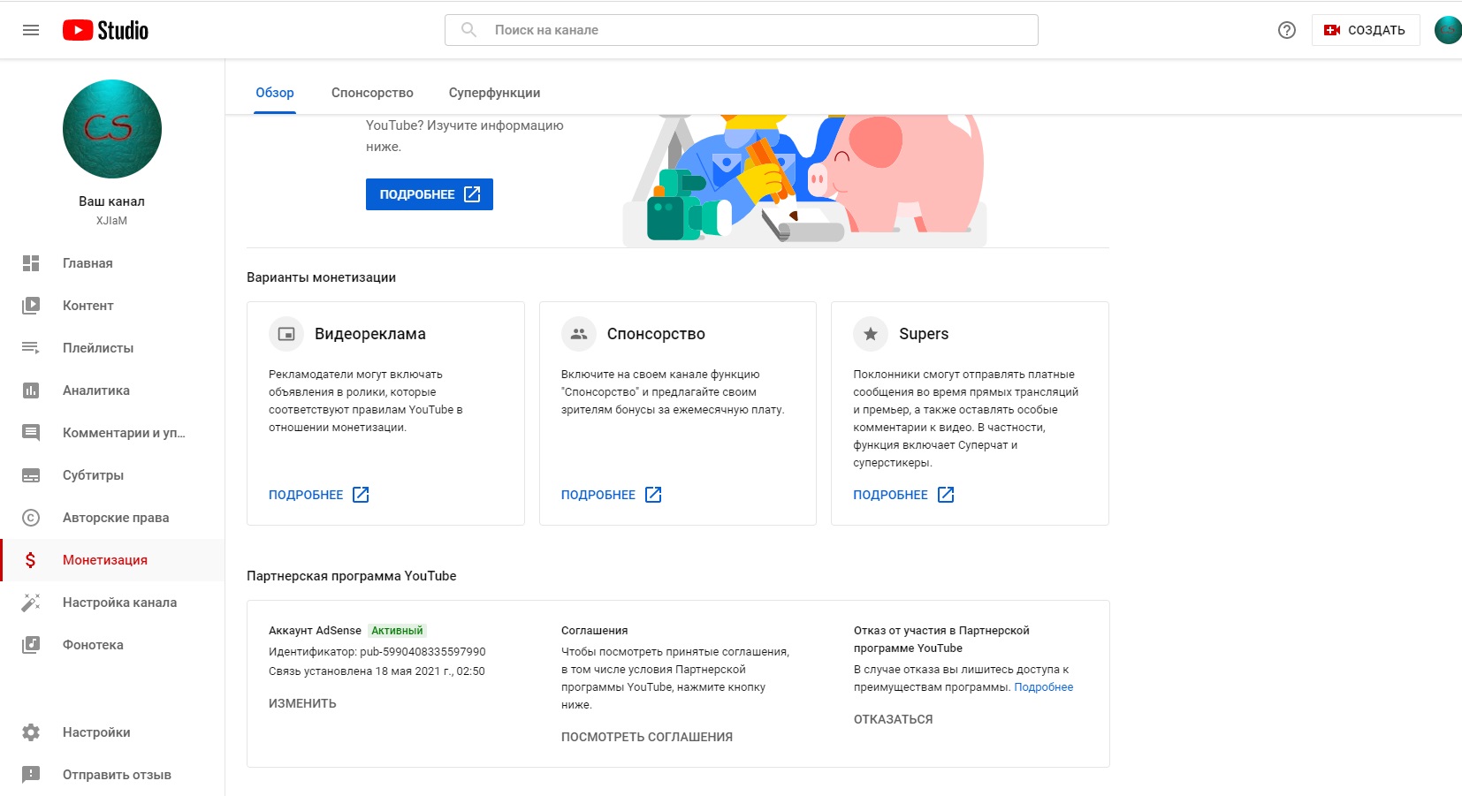The width and height of the screenshot is (1462, 796).
Task: Click Подробнее link in Видеореклама card
Action: coord(306,495)
